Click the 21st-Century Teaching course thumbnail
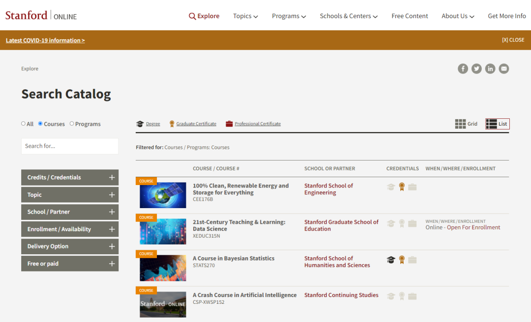 pos(163,232)
